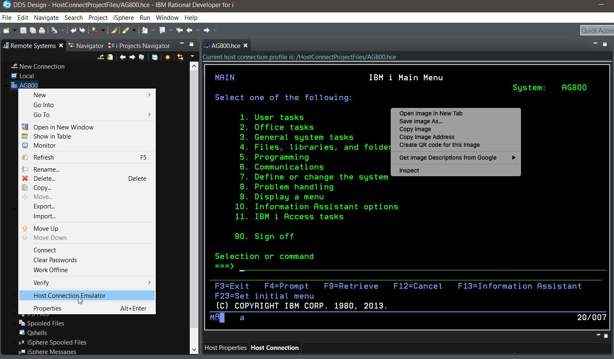This screenshot has height=359, width=614.
Task: Click Link with Editor arrows icon
Action: click(180, 57)
